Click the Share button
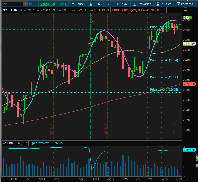This screenshot has width=198, height=182. coord(77,4)
